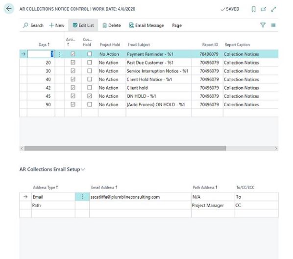The image size is (293, 259).
Task: Sort by the Days column header
Action: pos(44,45)
